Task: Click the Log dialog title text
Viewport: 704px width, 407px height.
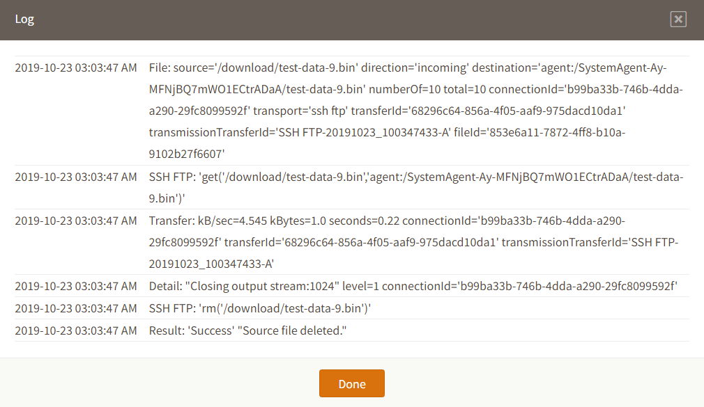Action: click(24, 19)
